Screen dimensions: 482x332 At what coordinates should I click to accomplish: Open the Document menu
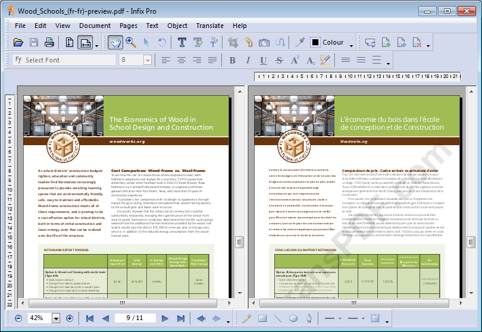click(95, 26)
